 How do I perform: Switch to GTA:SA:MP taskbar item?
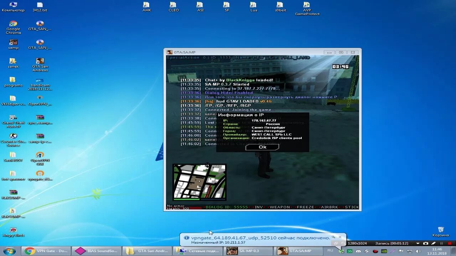click(299, 251)
